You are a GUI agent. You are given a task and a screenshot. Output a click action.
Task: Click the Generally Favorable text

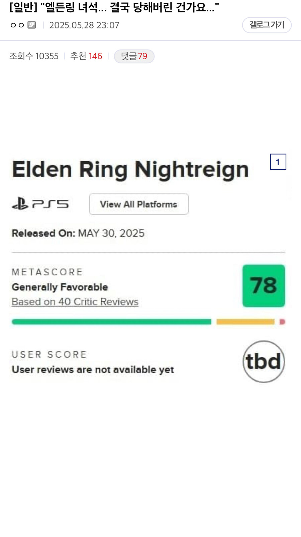(x=60, y=287)
